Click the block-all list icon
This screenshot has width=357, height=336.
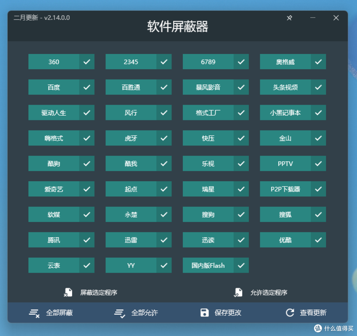click(x=34, y=313)
